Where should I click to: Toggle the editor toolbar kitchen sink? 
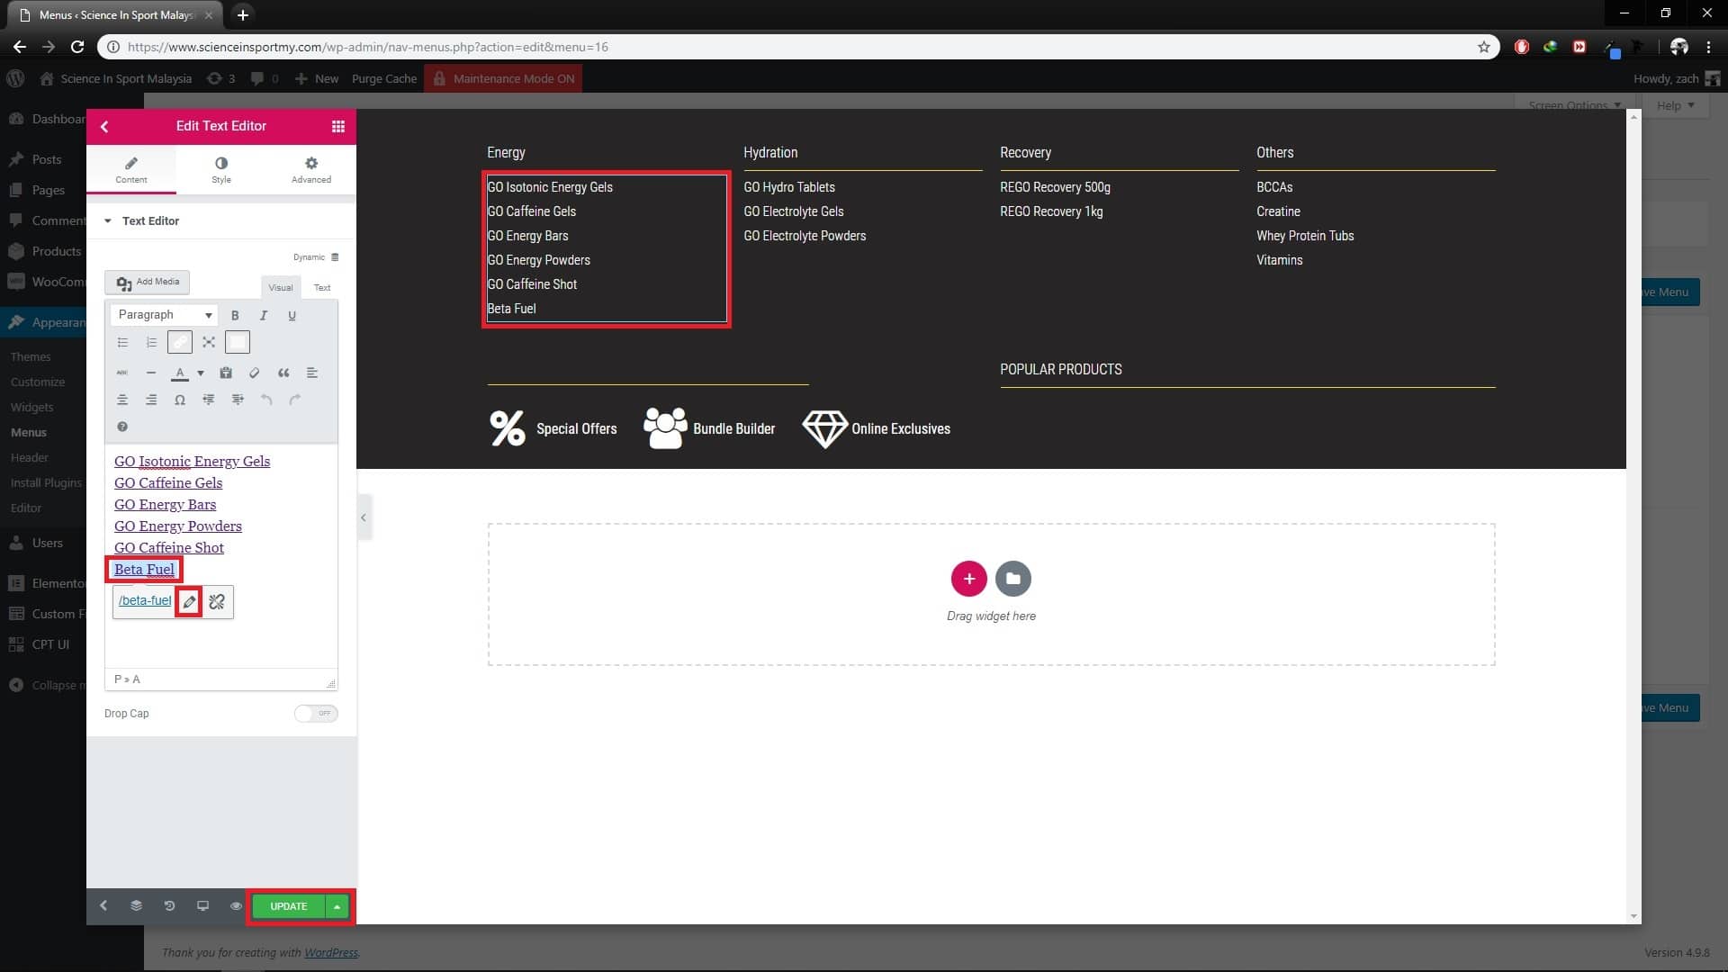pos(238,342)
